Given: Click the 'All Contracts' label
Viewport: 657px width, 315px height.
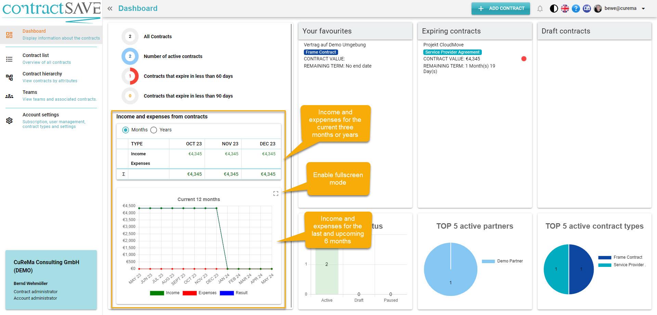Looking at the screenshot, I should pos(158,37).
